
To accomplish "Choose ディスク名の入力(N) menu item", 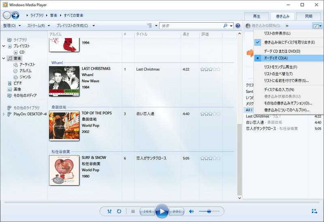I will (x=289, y=89).
